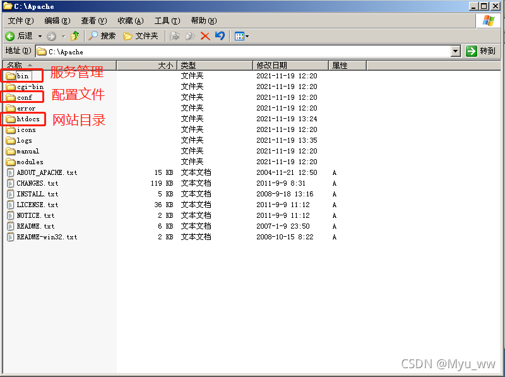Image resolution: width=505 pixels, height=377 pixels.
Task: Sort by 属性 column header
Action: [x=347, y=66]
